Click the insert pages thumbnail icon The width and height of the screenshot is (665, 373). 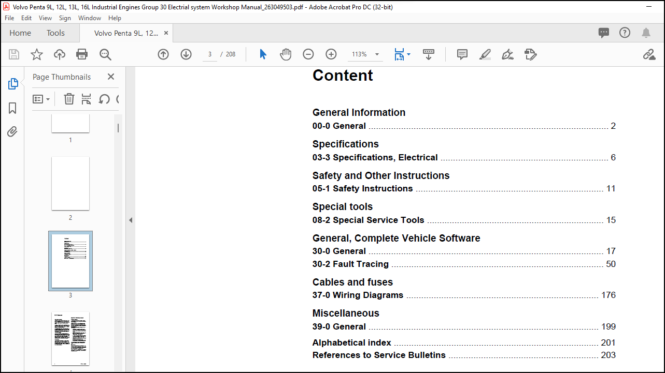point(87,99)
